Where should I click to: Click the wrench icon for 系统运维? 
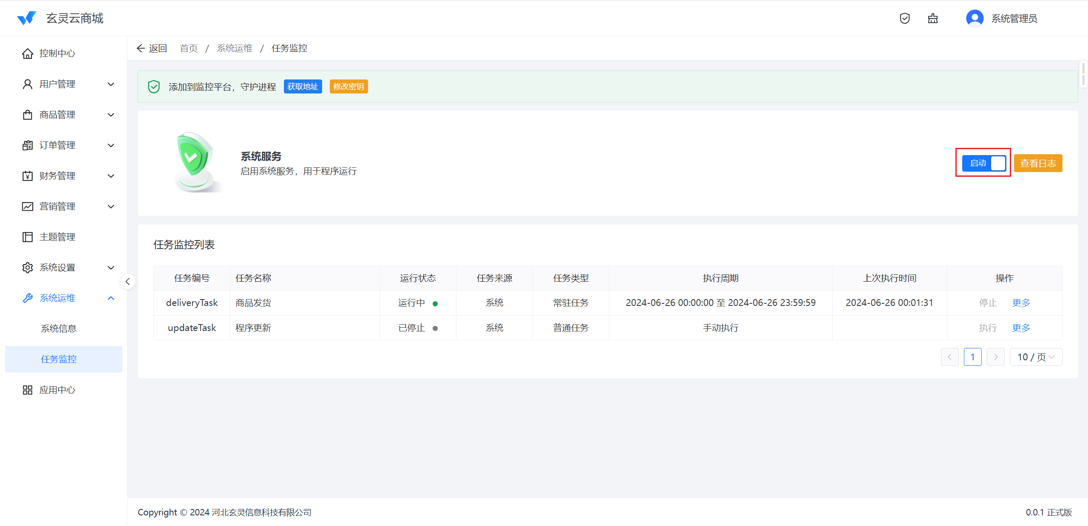(x=28, y=298)
